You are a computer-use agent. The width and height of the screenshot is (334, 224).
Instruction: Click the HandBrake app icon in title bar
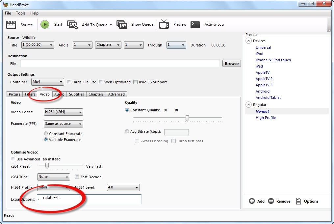(x=5, y=5)
